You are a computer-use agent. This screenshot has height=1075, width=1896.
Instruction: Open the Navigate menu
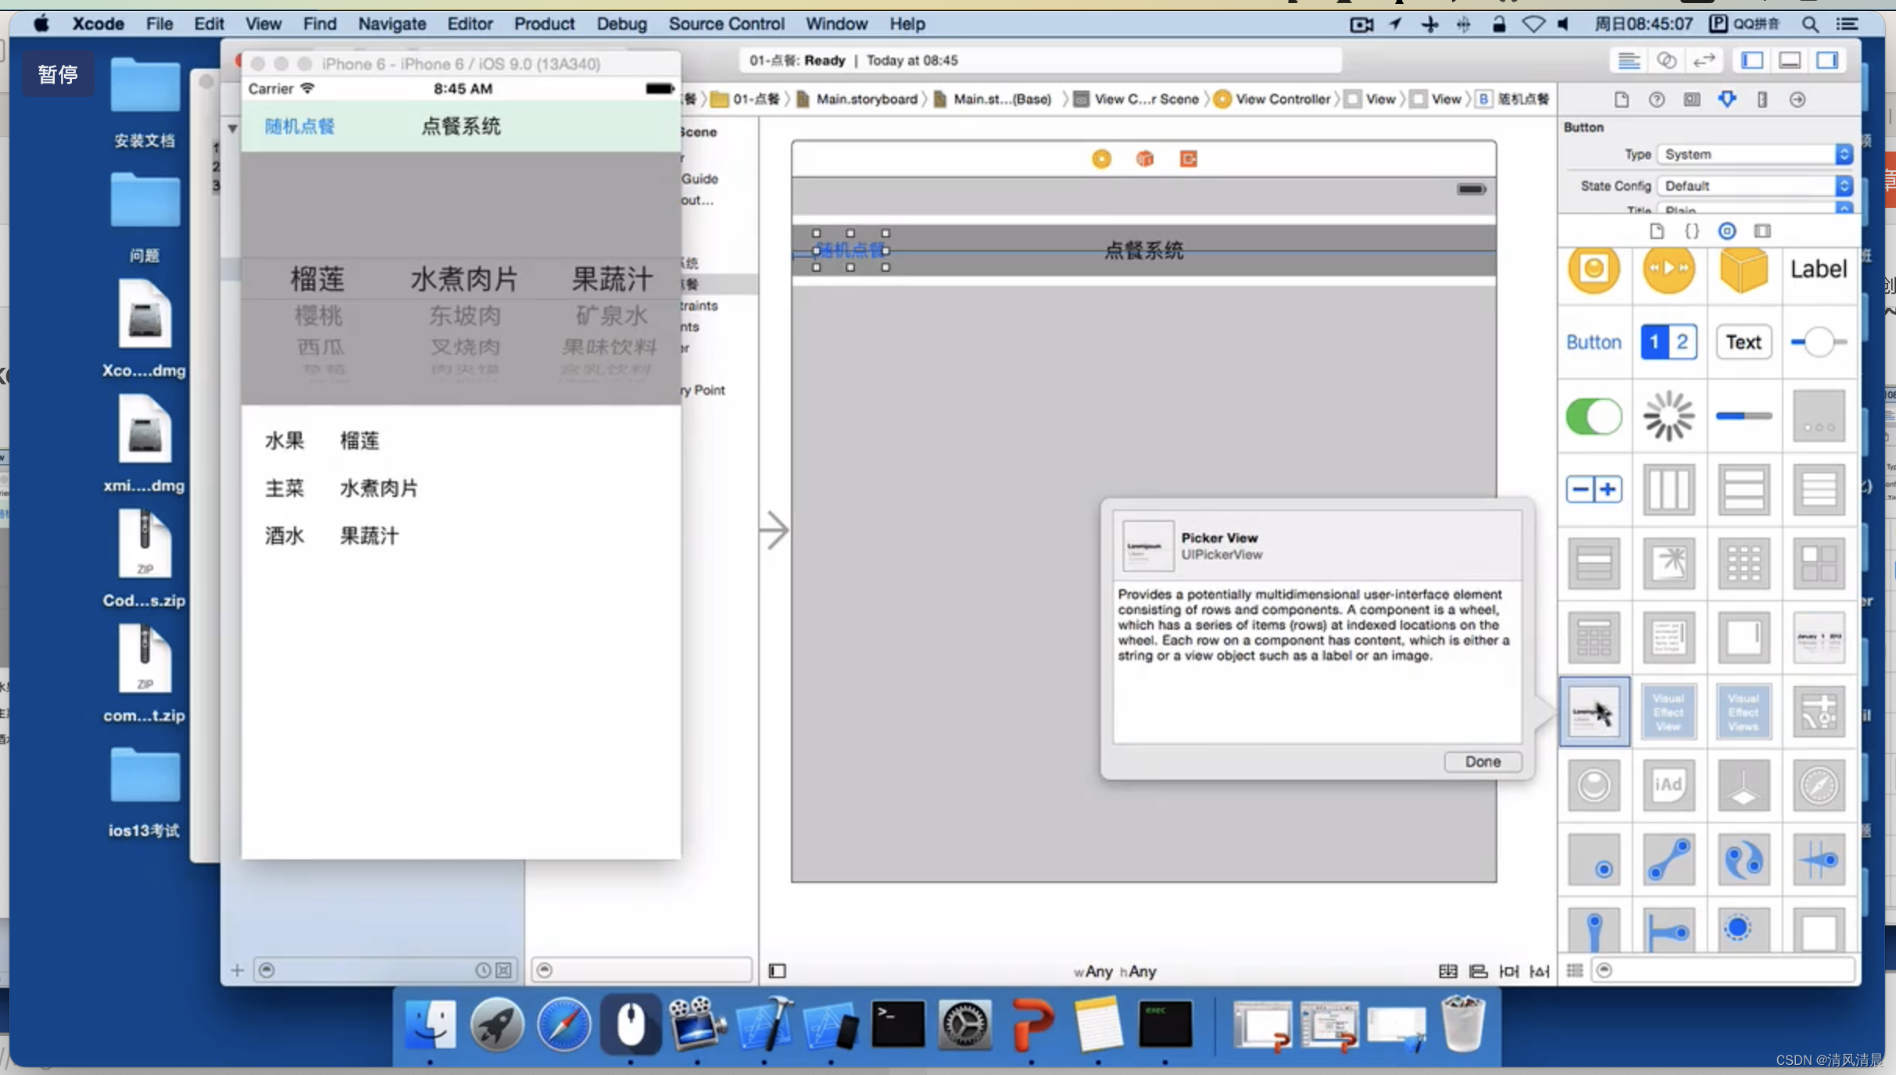392,23
